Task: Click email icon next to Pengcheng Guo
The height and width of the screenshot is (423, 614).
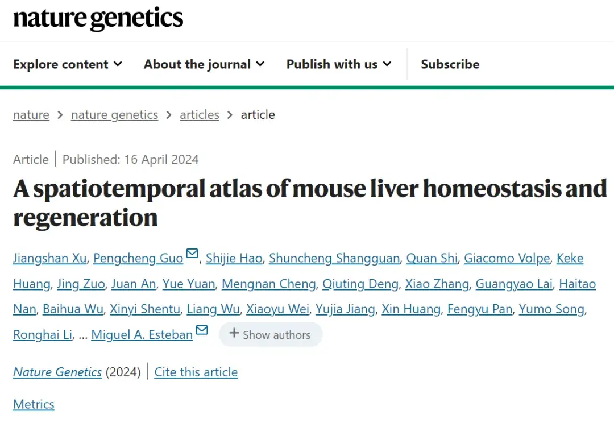Action: click(192, 254)
